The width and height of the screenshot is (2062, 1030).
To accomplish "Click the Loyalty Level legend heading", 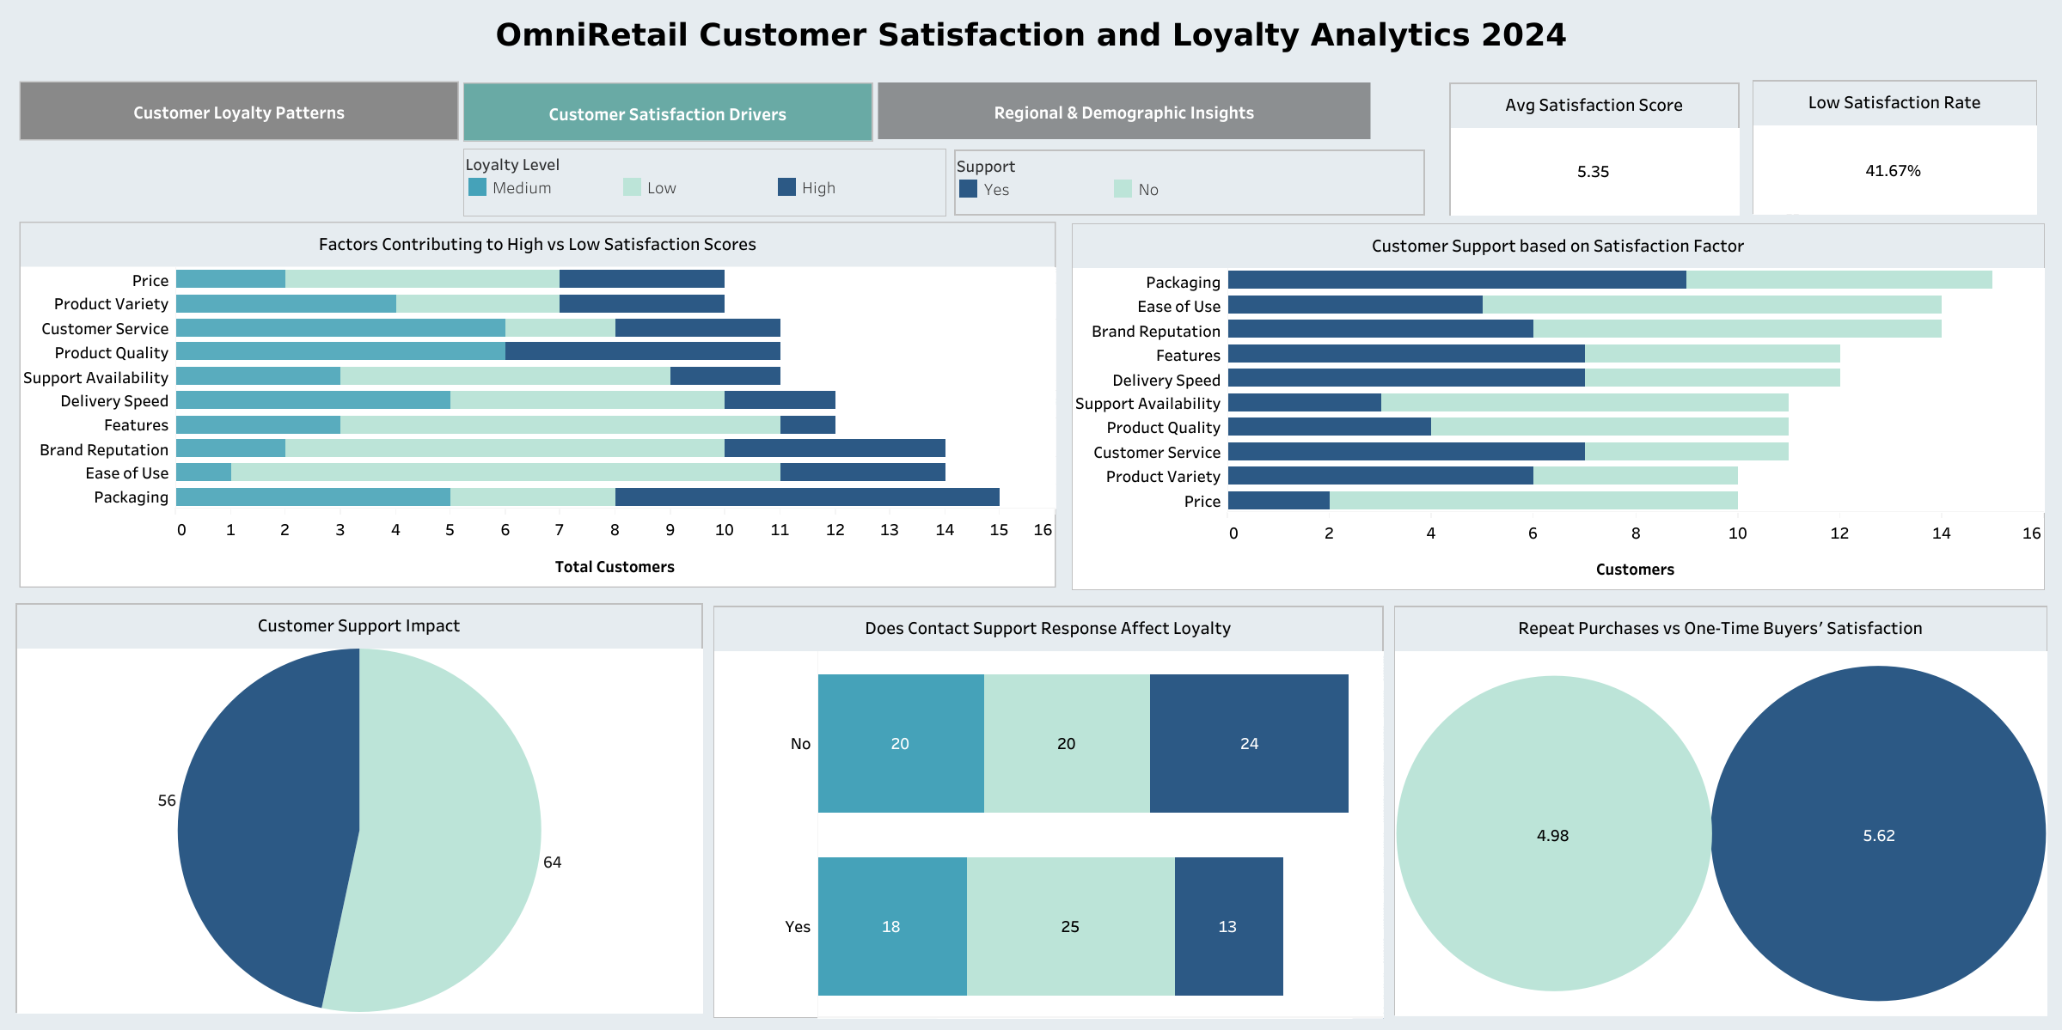I will coord(512,165).
